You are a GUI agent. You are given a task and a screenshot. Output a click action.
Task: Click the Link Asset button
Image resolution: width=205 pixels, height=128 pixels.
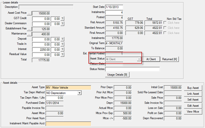point(193,94)
